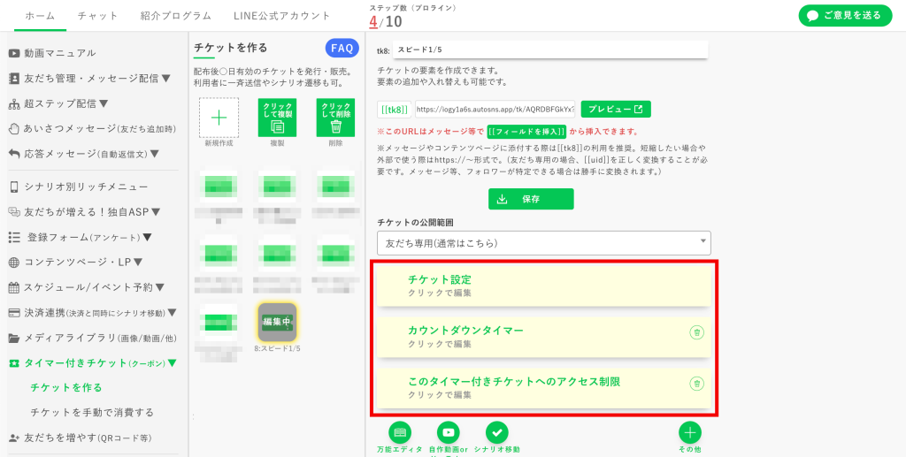The image size is (906, 457).
Task: Select チケットを作る submenu item
Action: click(65, 387)
